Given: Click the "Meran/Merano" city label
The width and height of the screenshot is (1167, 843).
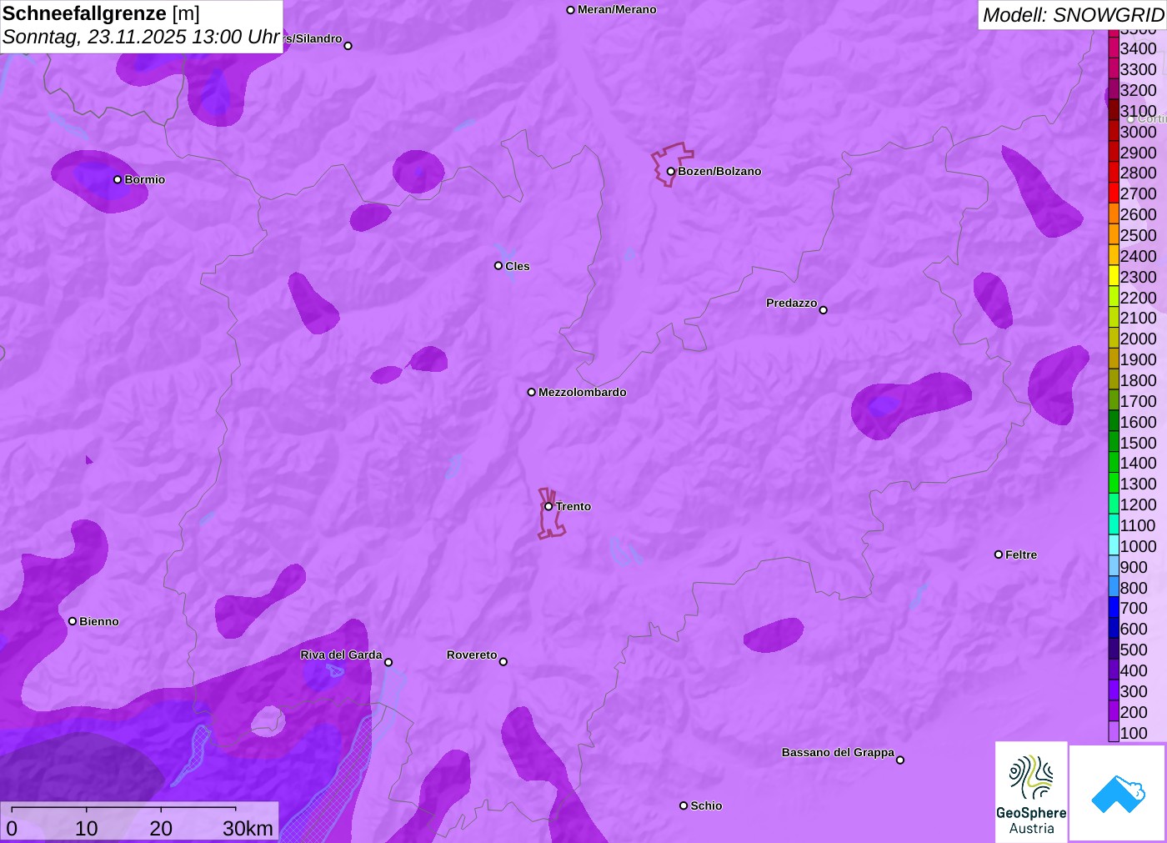Looking at the screenshot, I should (617, 10).
